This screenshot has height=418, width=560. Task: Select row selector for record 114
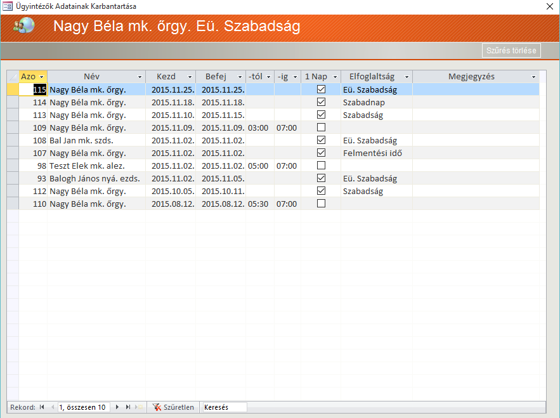tap(13, 102)
